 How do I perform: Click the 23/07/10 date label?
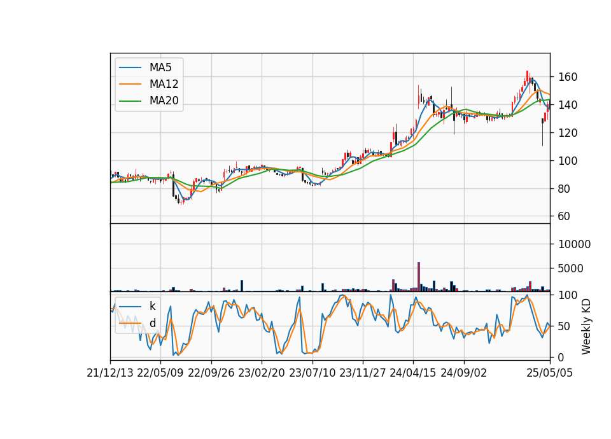tap(312, 373)
